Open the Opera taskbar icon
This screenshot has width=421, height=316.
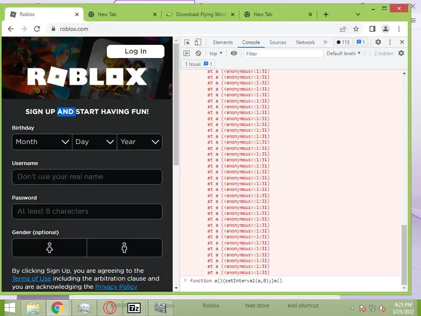[x=109, y=308]
